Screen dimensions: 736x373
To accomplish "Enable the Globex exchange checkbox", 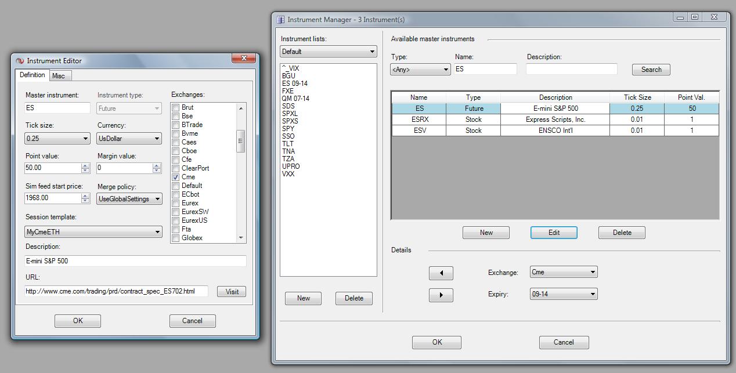I will pos(176,238).
